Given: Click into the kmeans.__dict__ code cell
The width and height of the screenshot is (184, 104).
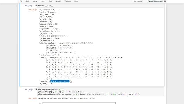Looking at the screenshot, I should (x=101, y=5).
